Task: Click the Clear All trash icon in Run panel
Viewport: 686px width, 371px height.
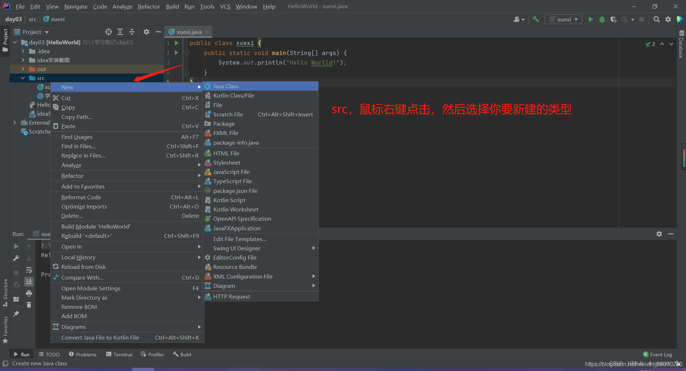Action: pos(29,305)
